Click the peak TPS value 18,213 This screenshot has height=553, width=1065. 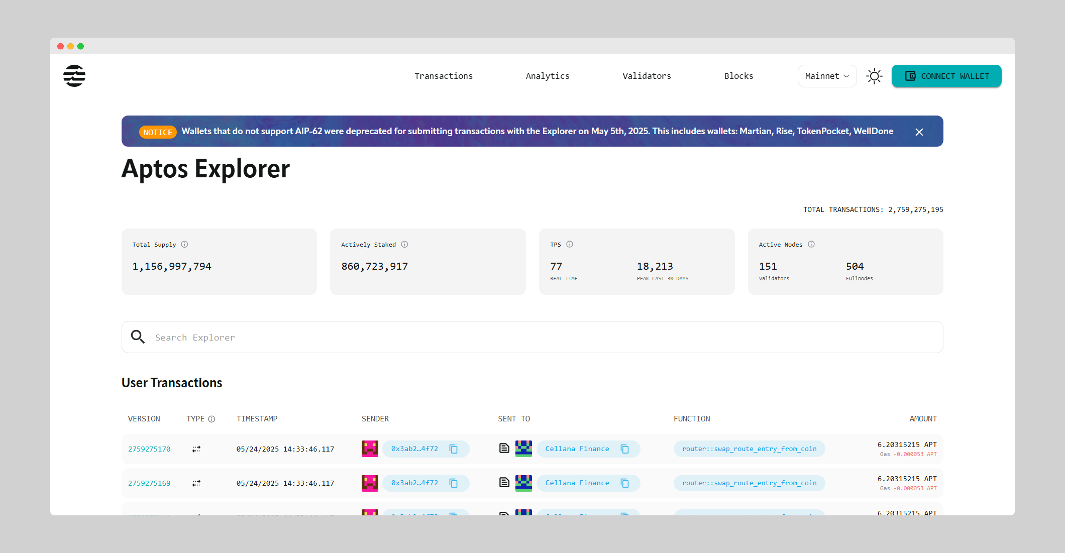(655, 267)
